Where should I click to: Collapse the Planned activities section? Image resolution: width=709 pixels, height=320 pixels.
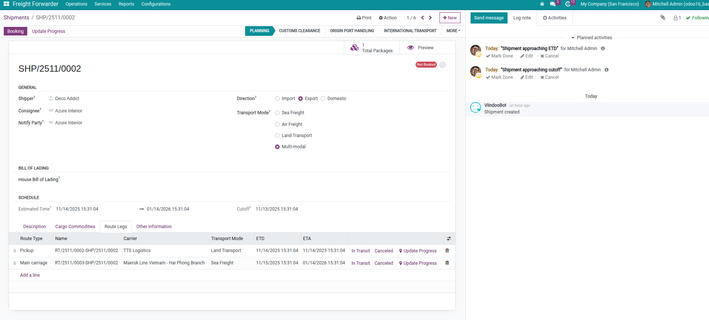[x=591, y=38]
